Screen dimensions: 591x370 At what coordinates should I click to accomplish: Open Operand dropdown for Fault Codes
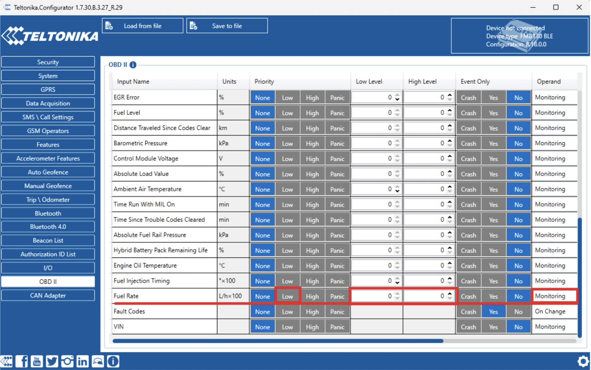[x=555, y=311]
